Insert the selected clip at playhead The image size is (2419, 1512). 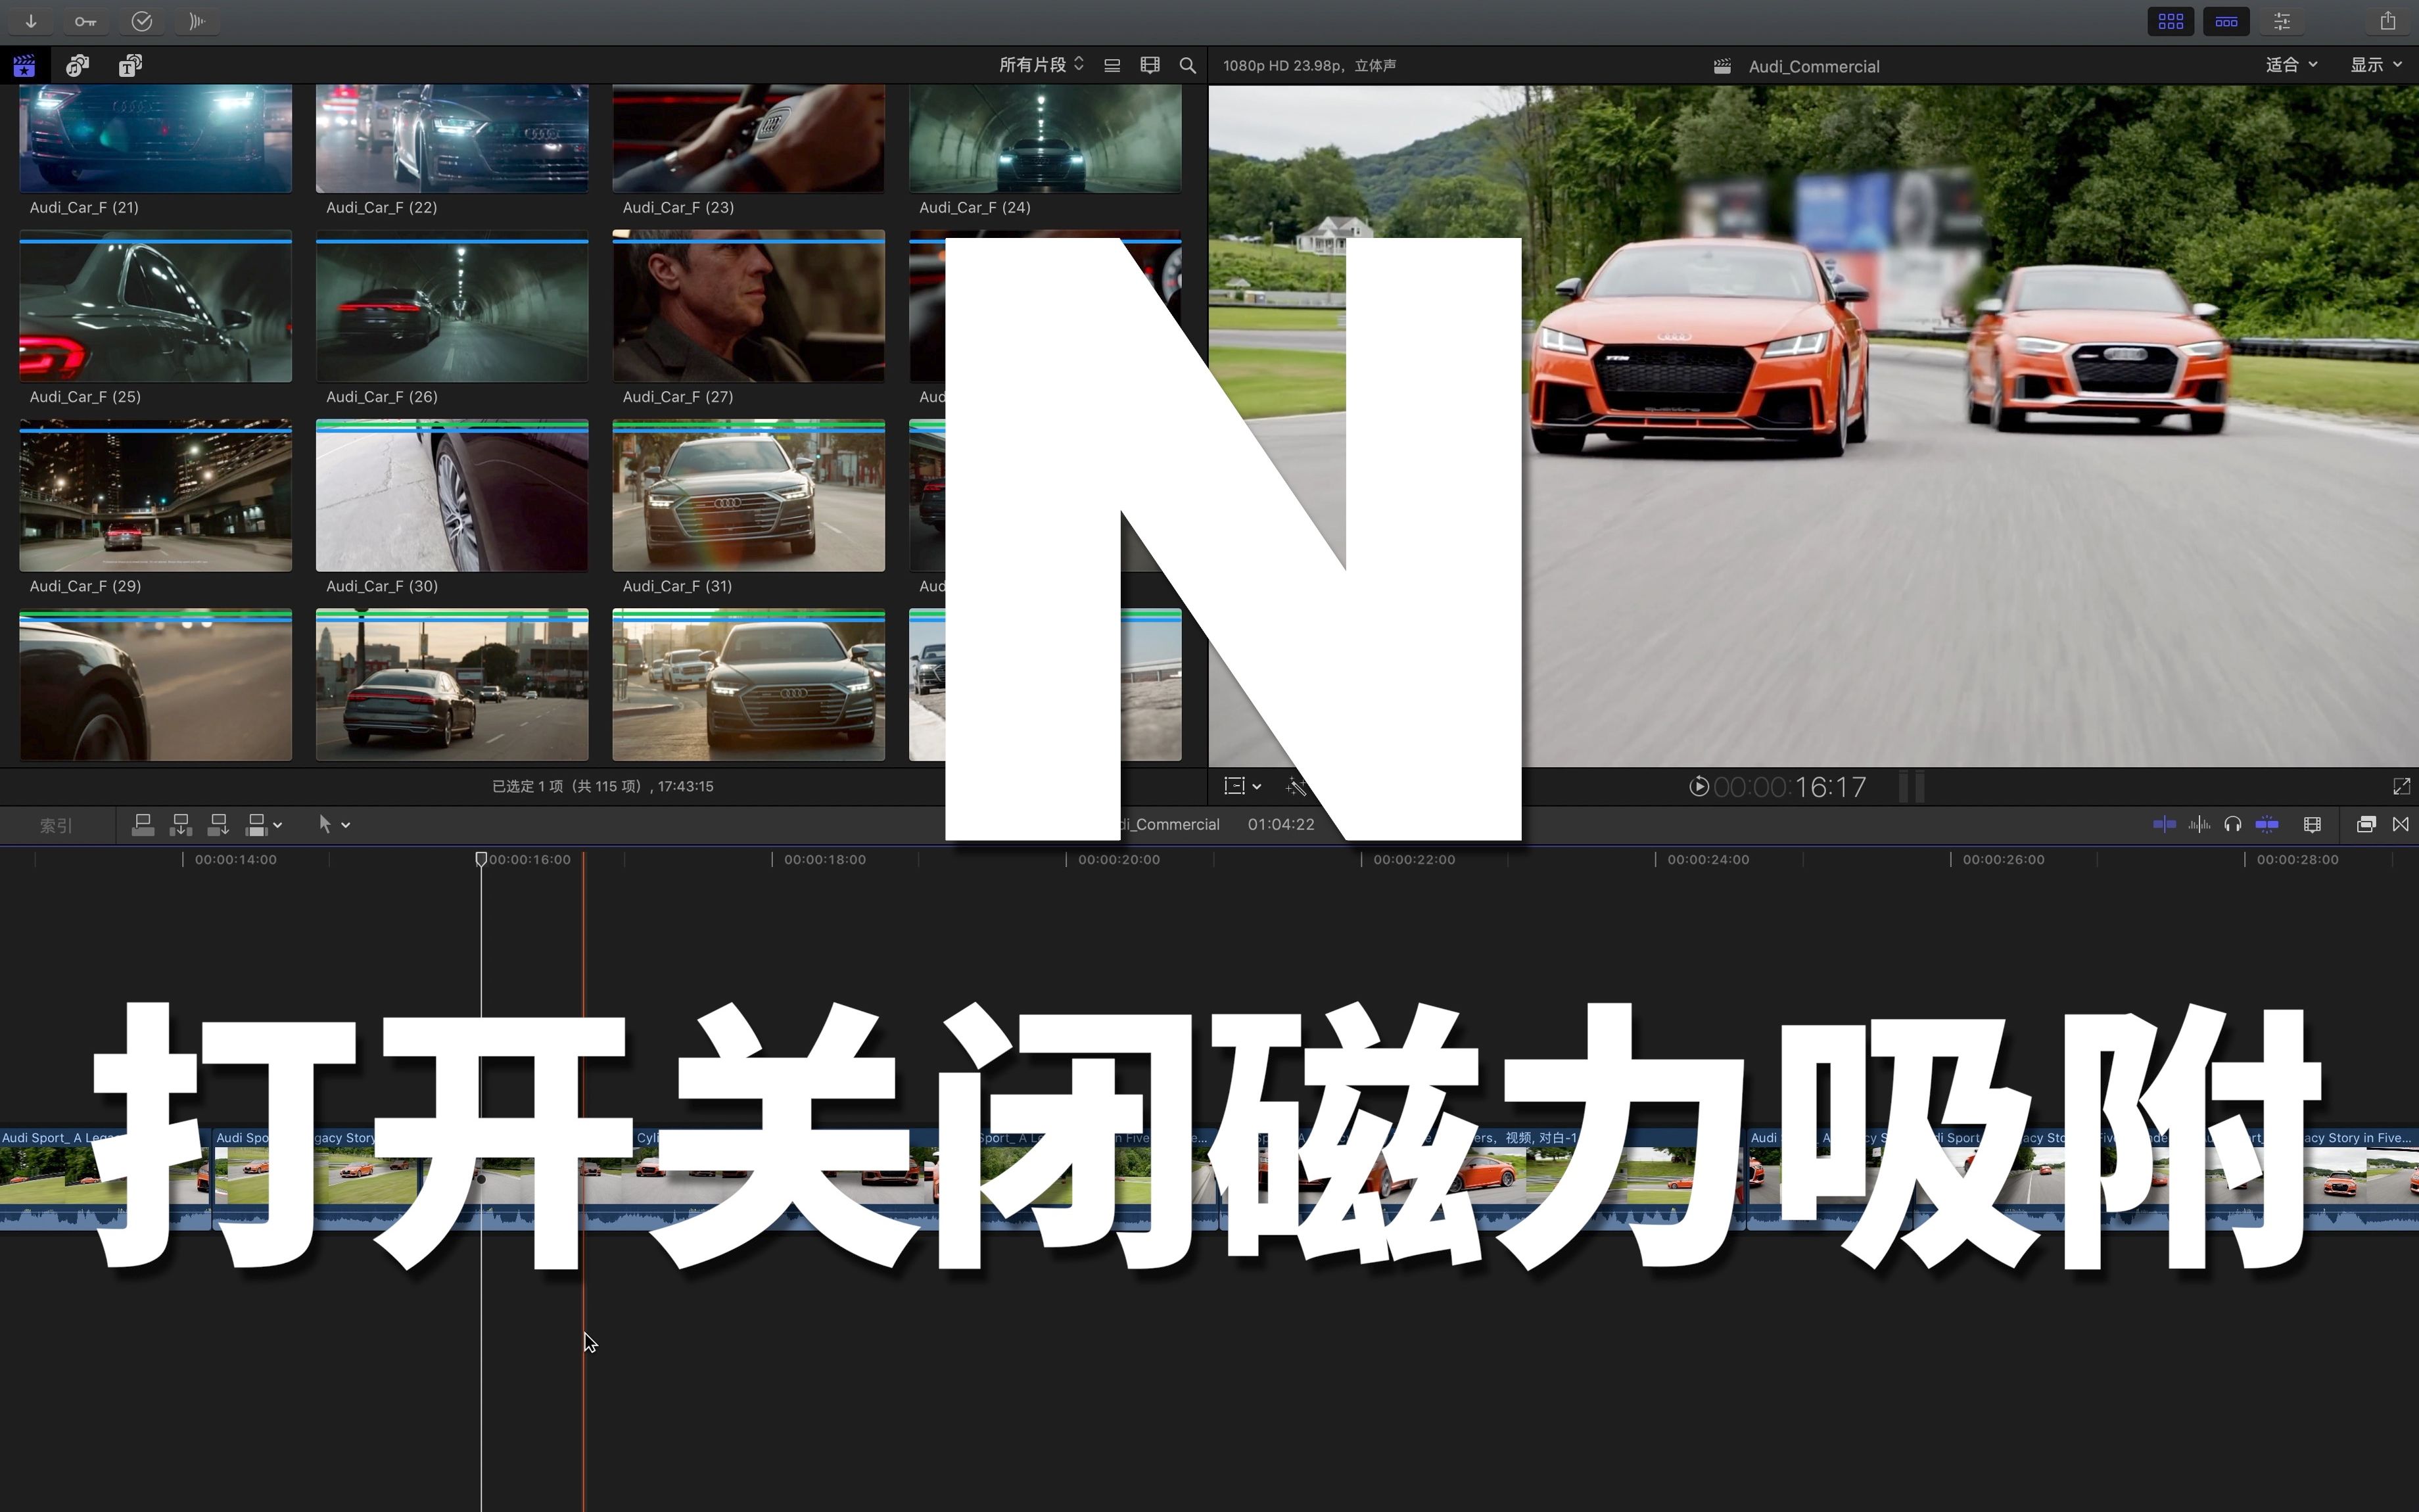click(181, 825)
